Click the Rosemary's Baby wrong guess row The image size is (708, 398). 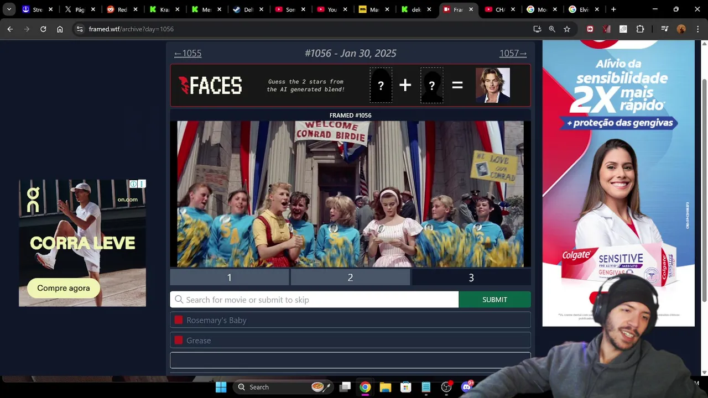[350, 320]
